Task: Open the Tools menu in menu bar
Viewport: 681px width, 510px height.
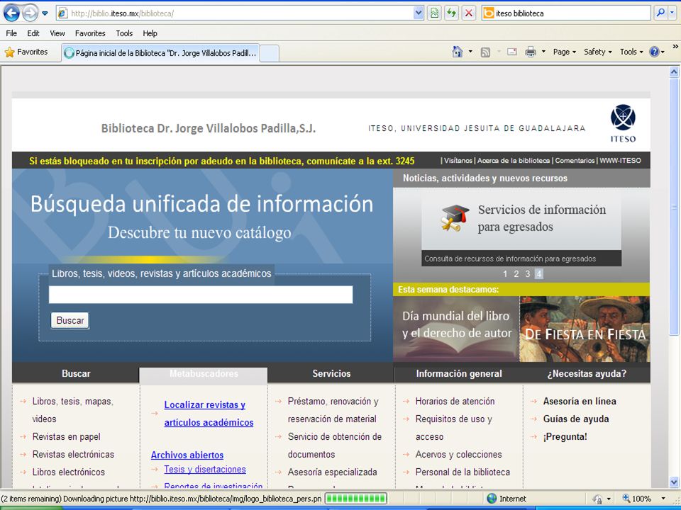Action: 124,33
